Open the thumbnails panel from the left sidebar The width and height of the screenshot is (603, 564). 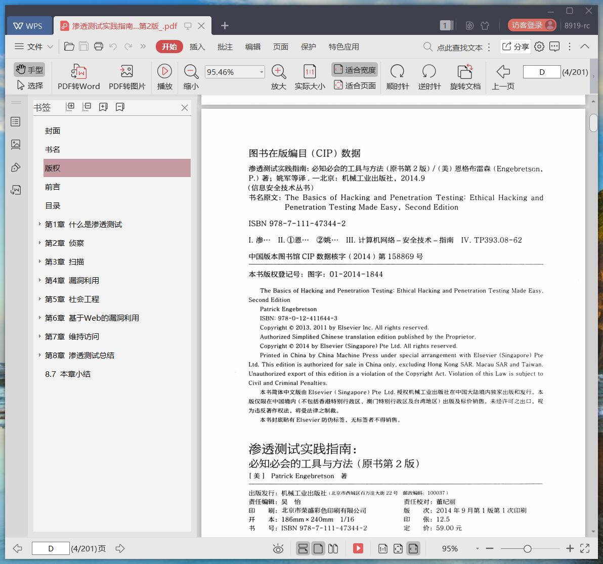tap(16, 145)
